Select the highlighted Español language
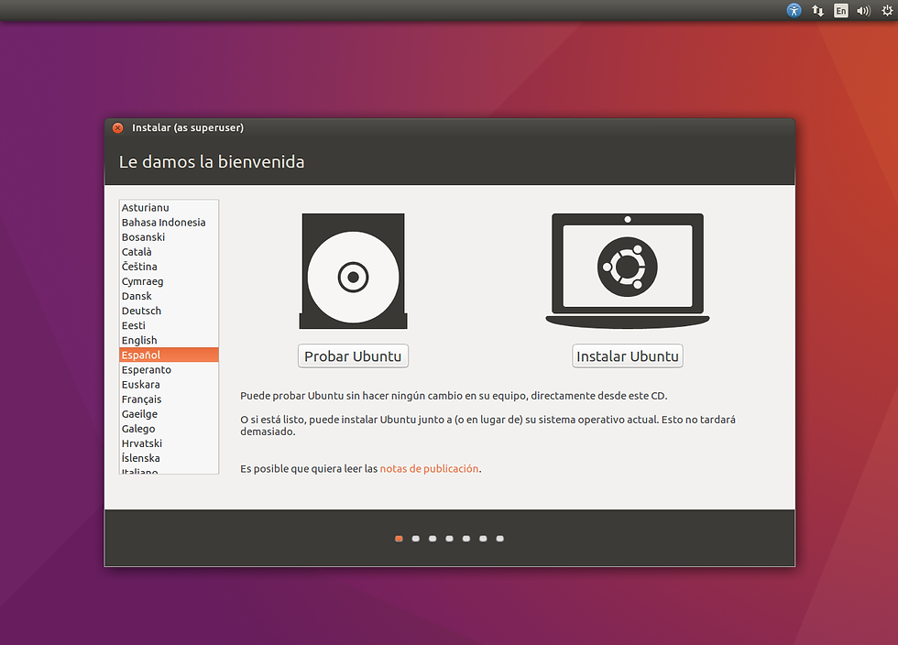This screenshot has width=898, height=645. (169, 355)
